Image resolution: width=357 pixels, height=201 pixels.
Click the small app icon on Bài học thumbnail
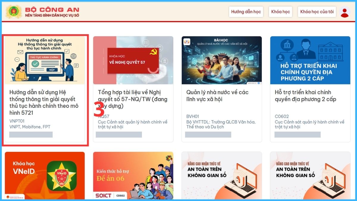coord(187,42)
